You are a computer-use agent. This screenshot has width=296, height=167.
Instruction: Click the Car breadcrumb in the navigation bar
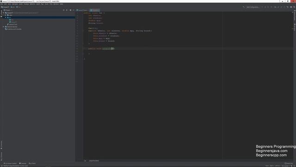18,7
